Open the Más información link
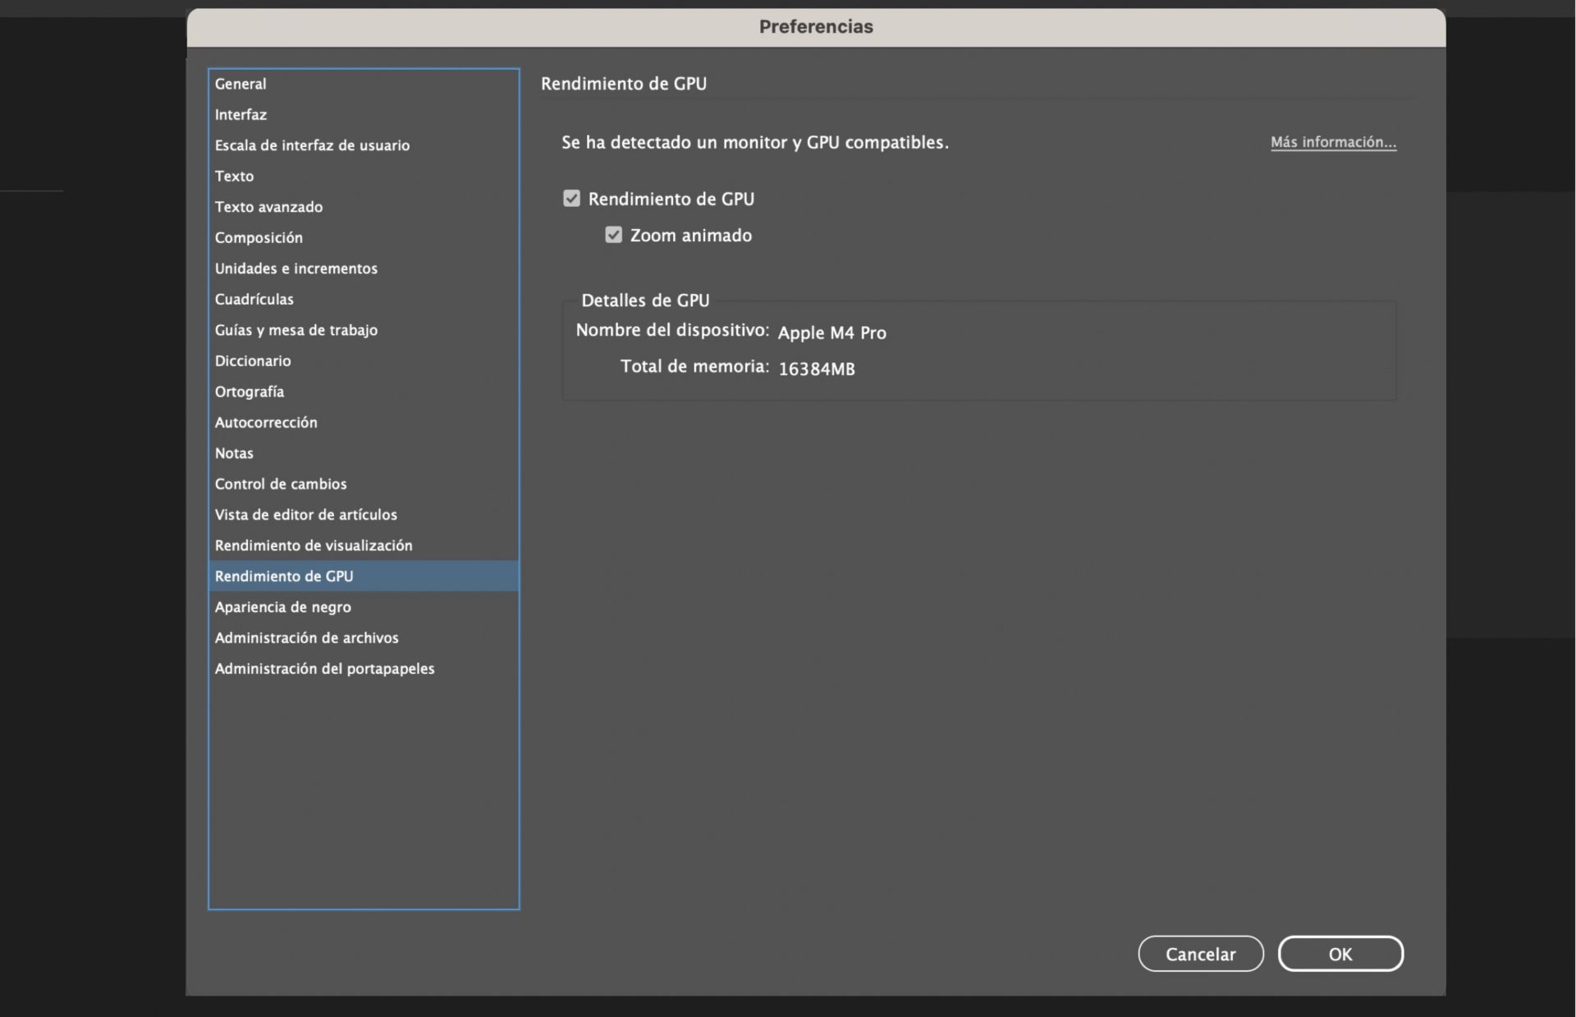Screen dimensions: 1576x1017 (x=1332, y=142)
